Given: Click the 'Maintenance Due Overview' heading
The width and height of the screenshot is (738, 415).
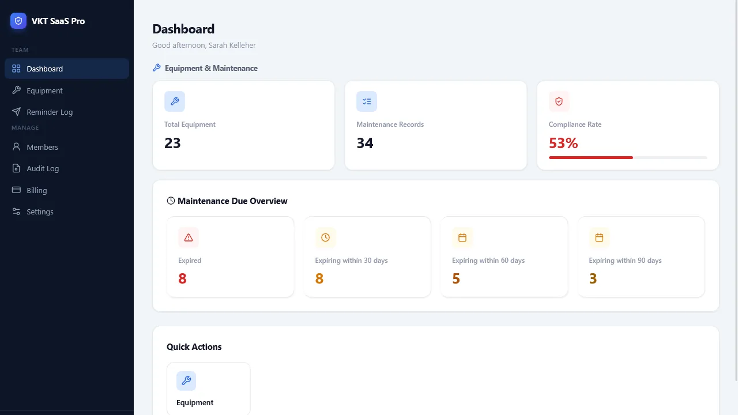Looking at the screenshot, I should tap(232, 201).
